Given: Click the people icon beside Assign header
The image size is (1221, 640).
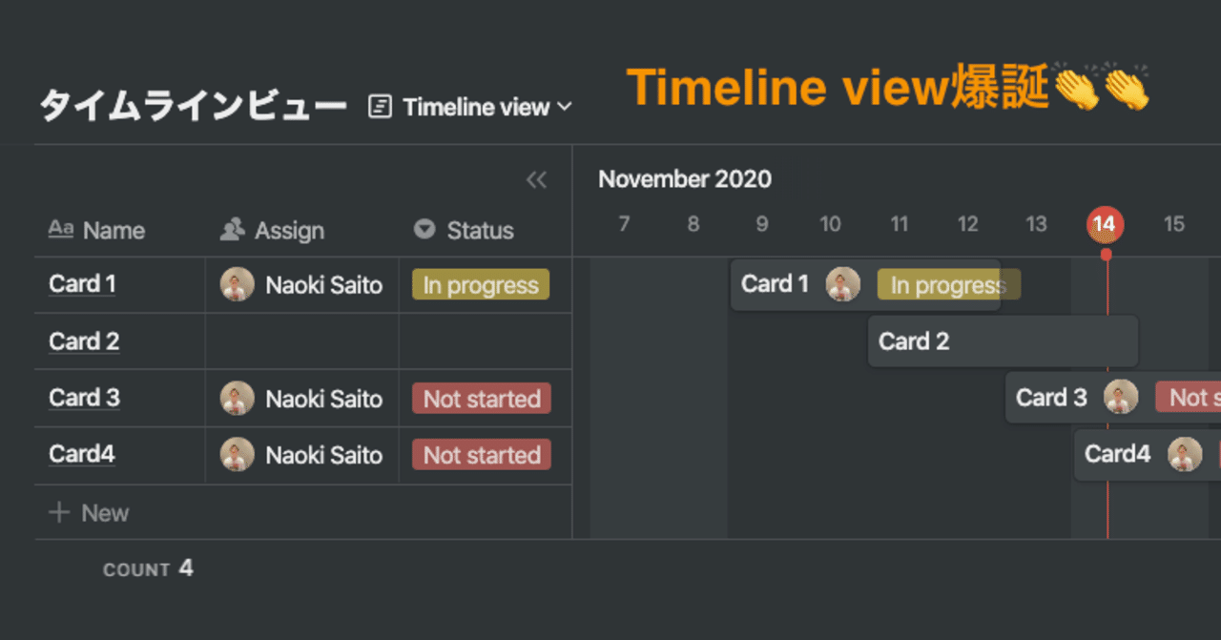Looking at the screenshot, I should pos(233,230).
